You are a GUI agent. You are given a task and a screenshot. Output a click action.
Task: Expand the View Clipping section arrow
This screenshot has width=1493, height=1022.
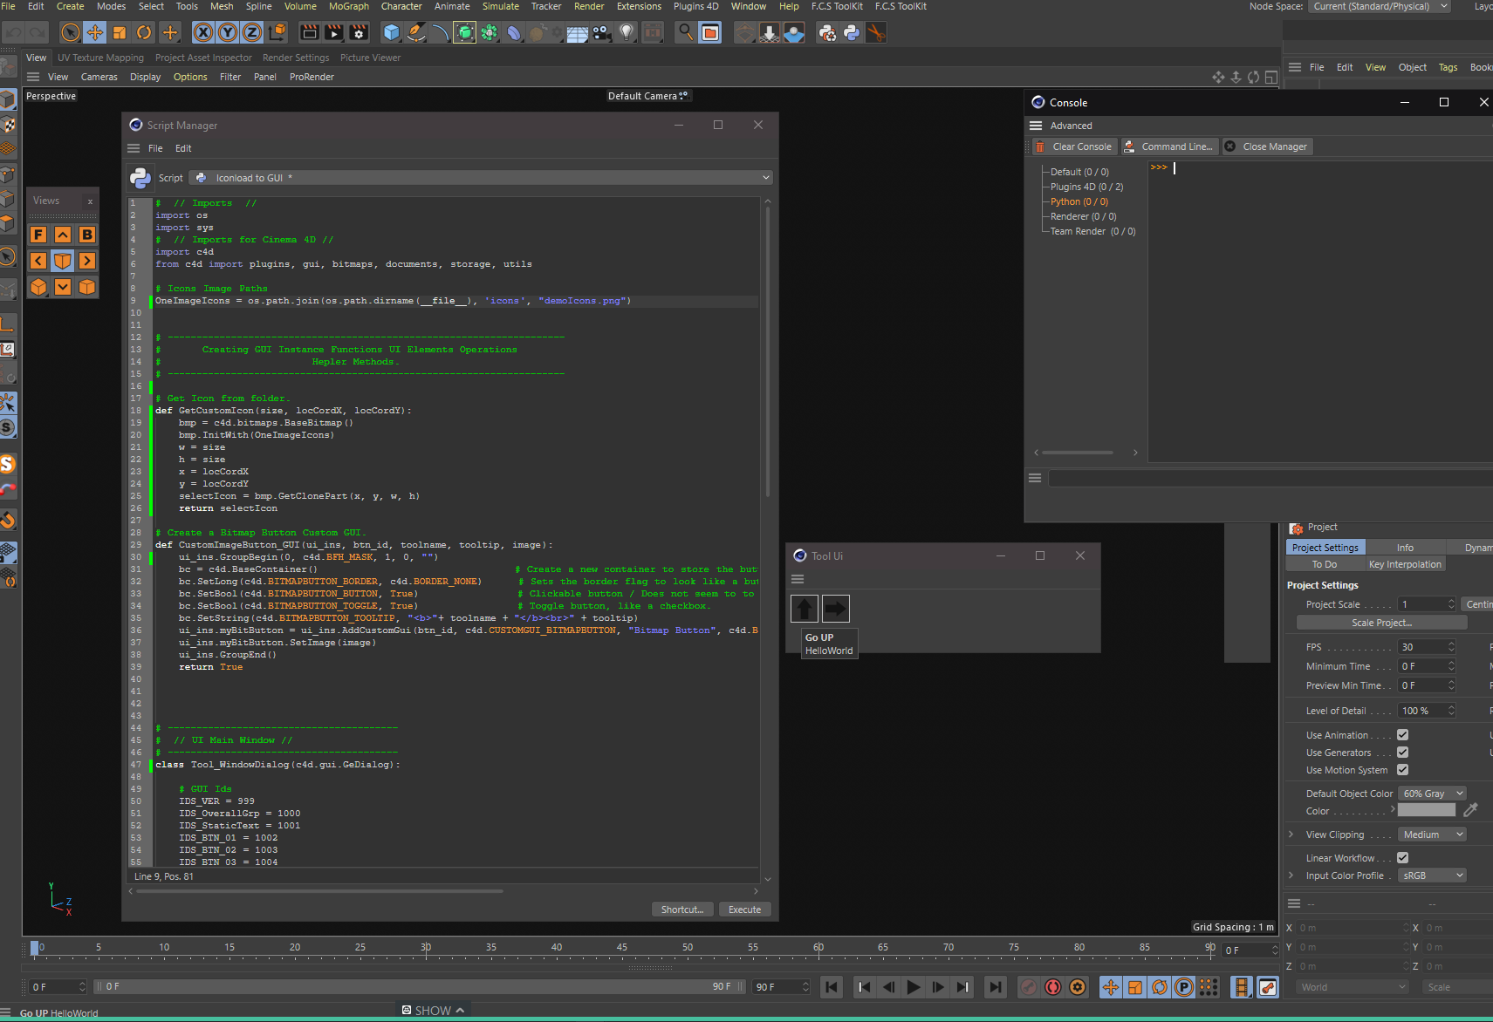(1291, 835)
